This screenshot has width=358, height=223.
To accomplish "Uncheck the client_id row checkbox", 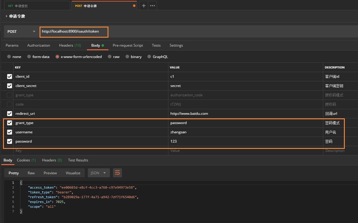I will [x=10, y=77].
